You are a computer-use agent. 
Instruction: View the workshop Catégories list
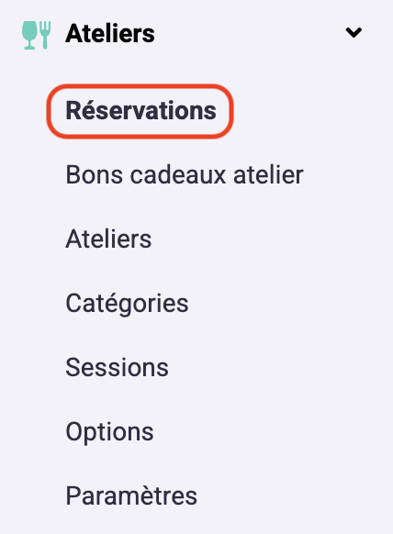127,303
